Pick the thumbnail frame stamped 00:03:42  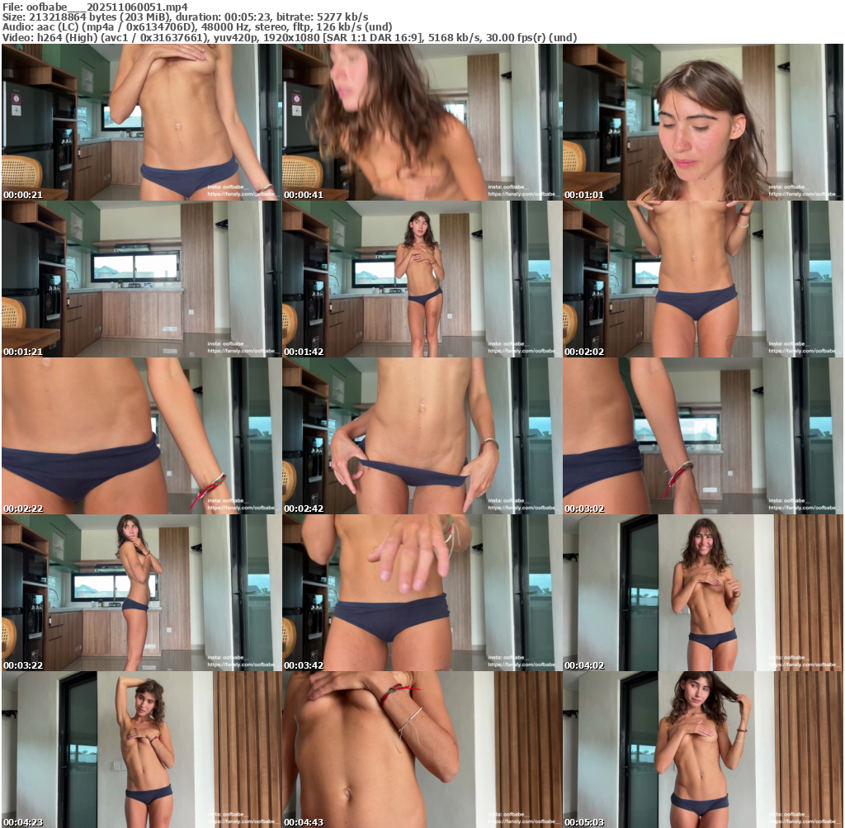(x=422, y=593)
